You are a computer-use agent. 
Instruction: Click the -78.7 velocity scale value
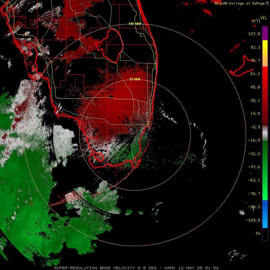tap(254, 194)
